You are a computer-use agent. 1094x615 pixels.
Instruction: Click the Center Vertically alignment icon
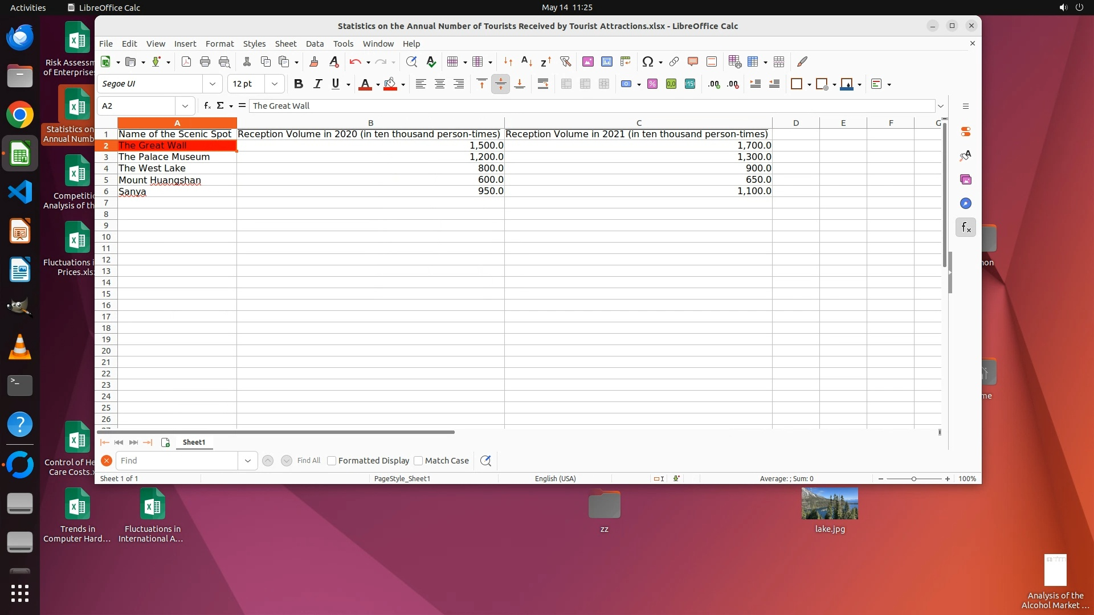pos(500,84)
